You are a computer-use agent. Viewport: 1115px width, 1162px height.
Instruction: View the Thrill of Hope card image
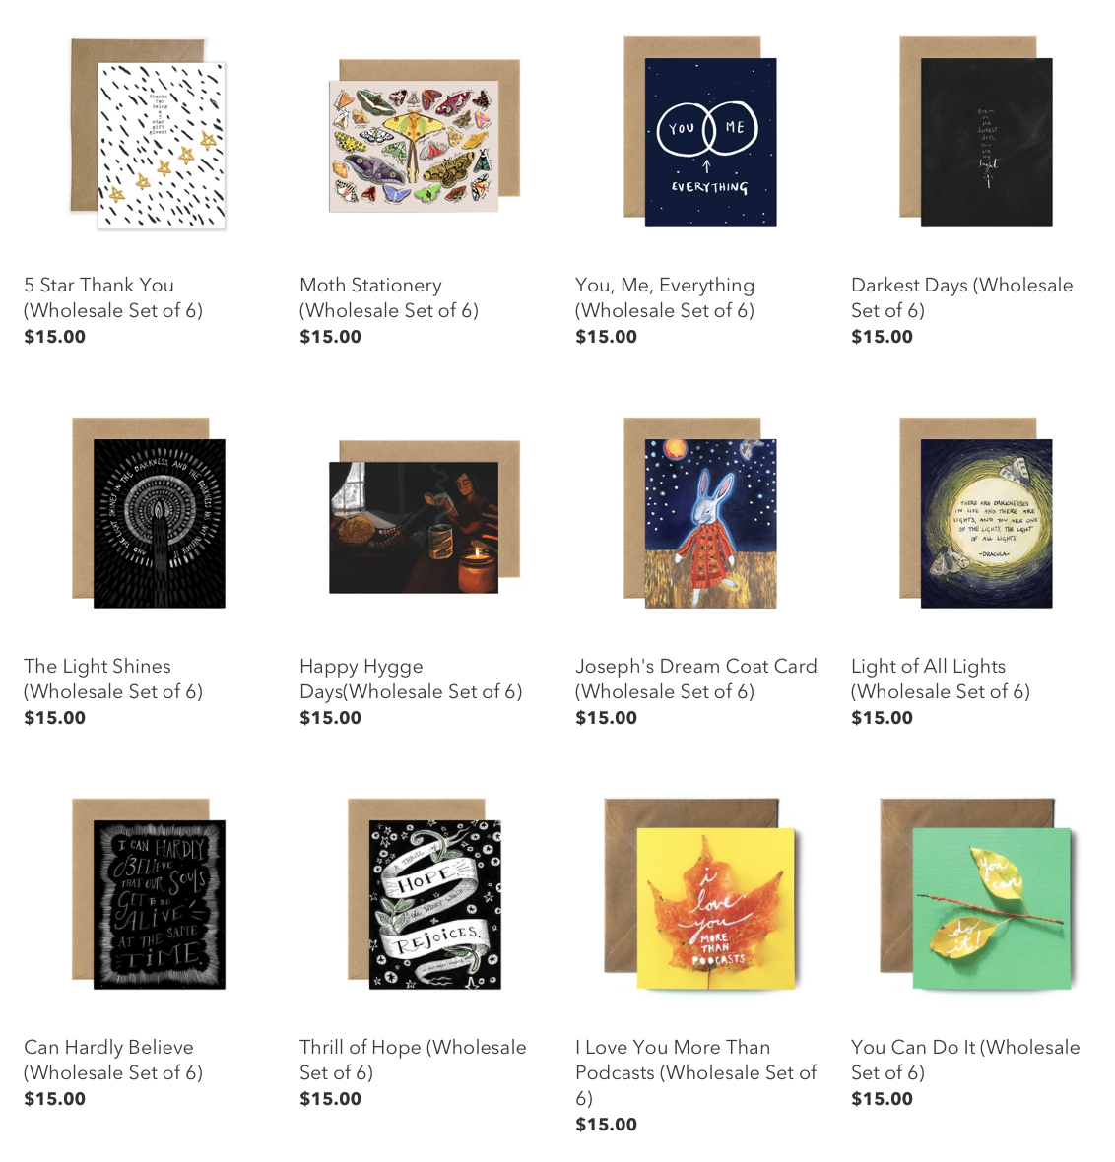pos(425,894)
